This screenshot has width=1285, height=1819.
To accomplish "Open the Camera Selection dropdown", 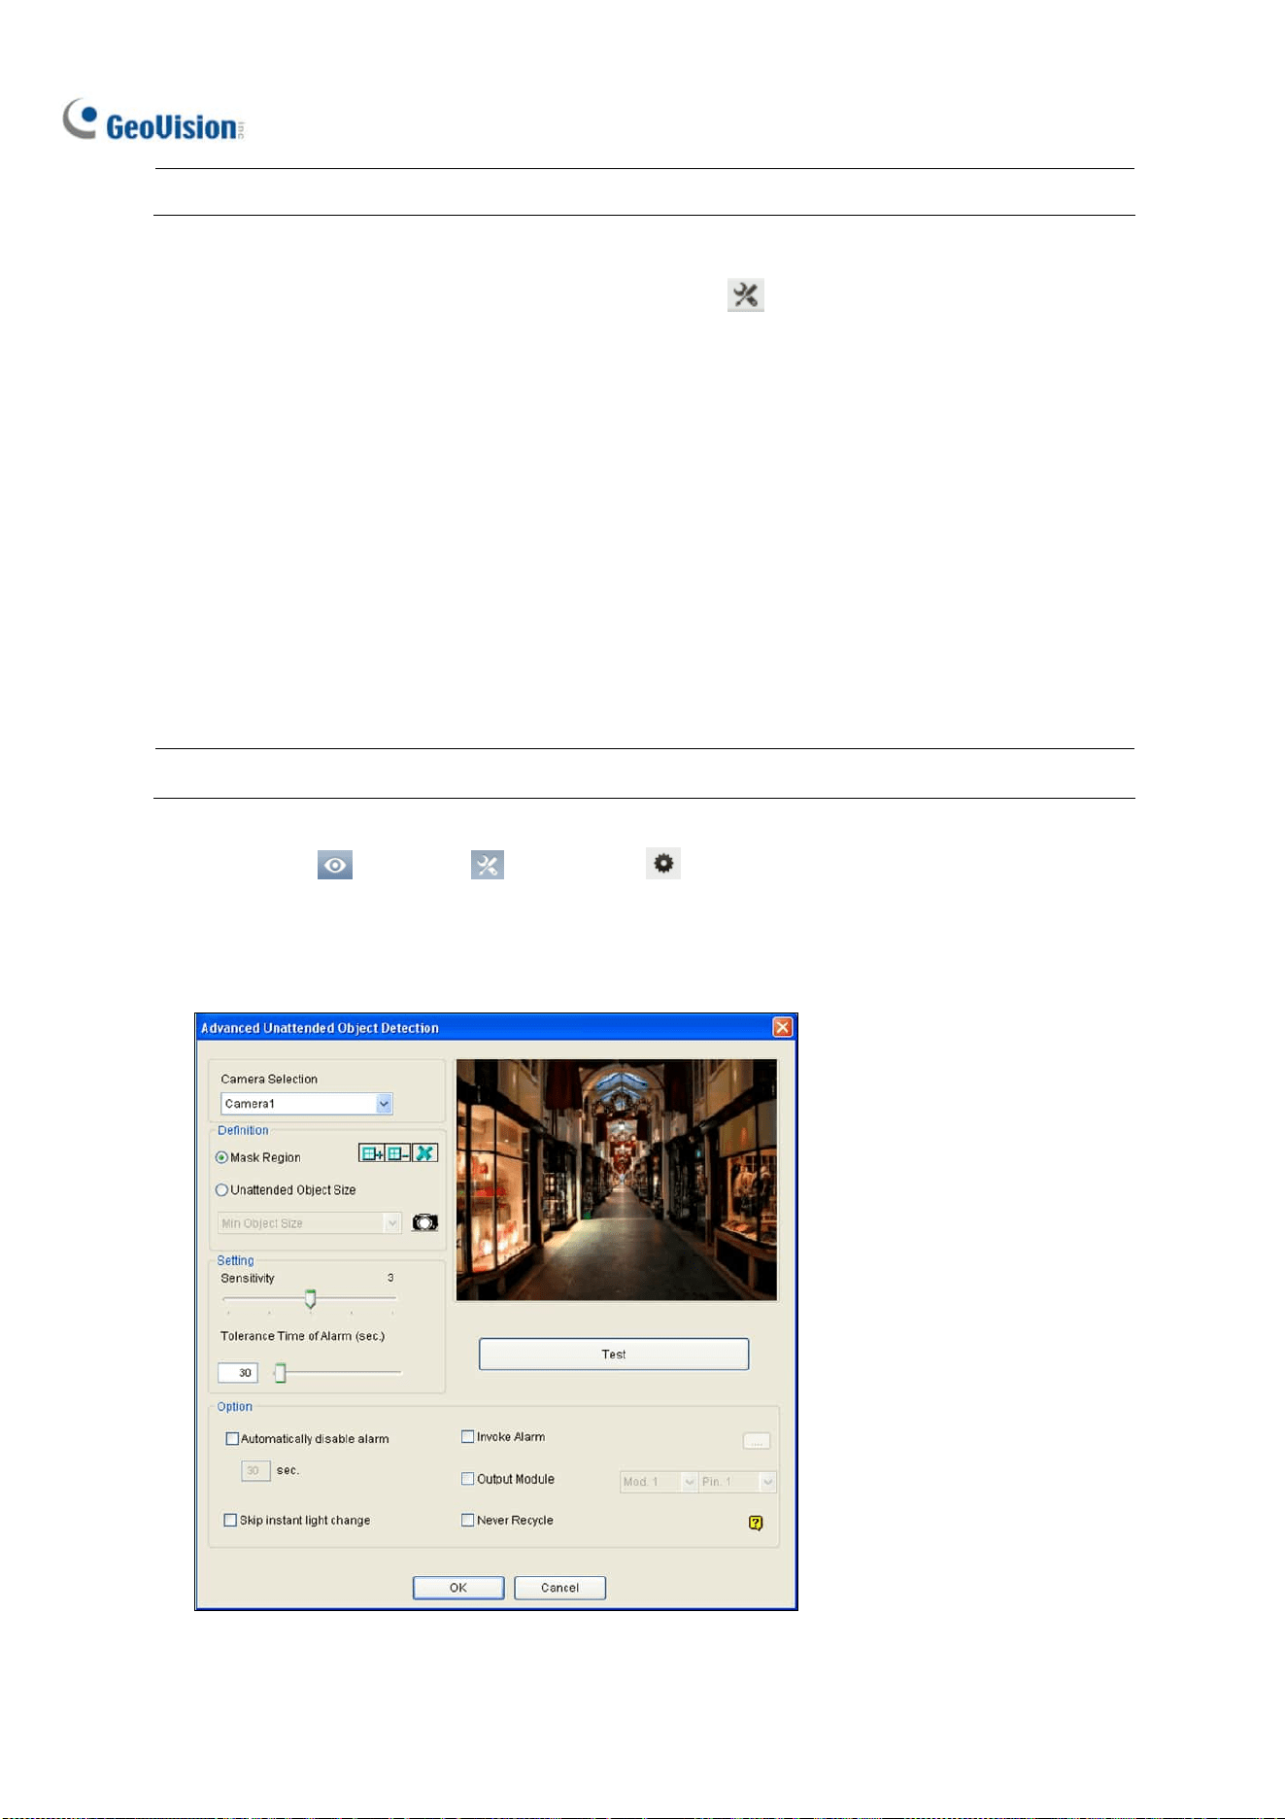I will point(307,1104).
